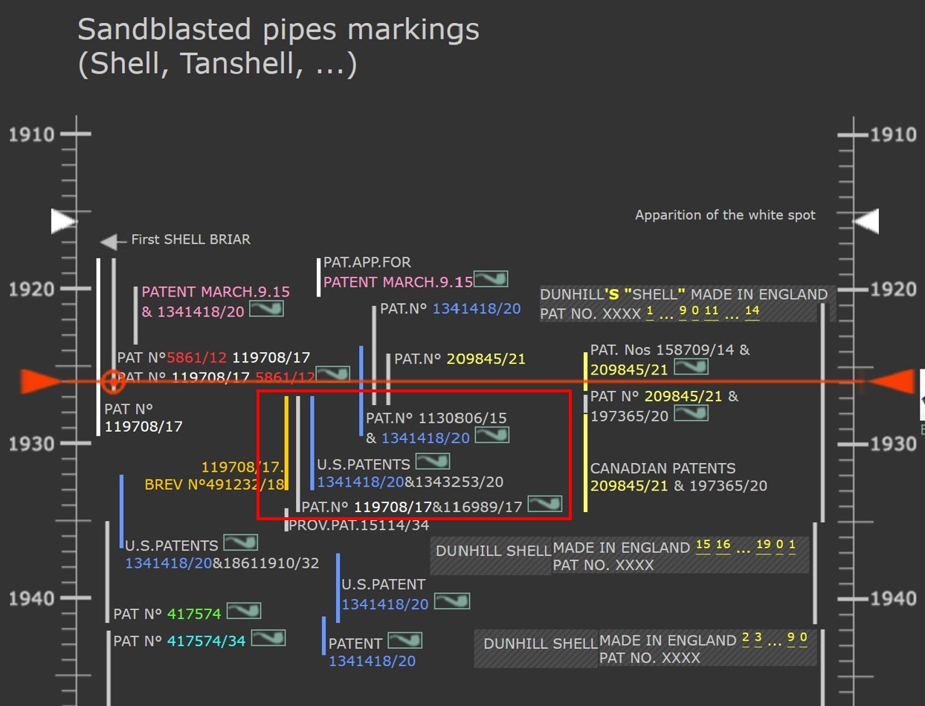Click the orange circle marker on left timeline
The image size is (925, 706).
113,381
